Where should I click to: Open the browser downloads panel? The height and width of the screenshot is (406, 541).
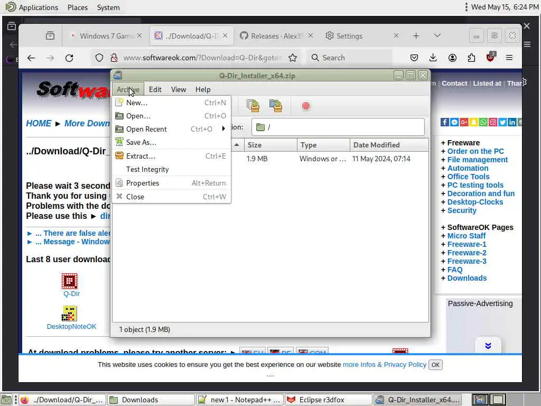click(433, 58)
